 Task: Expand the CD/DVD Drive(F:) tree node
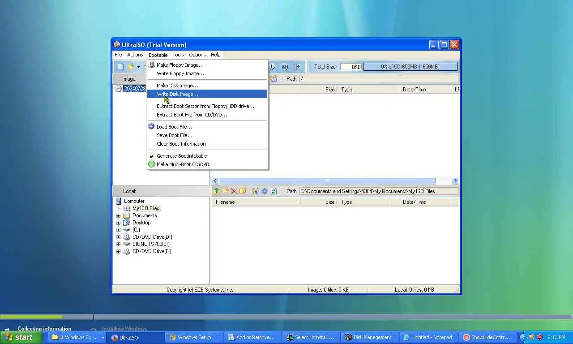tap(119, 251)
